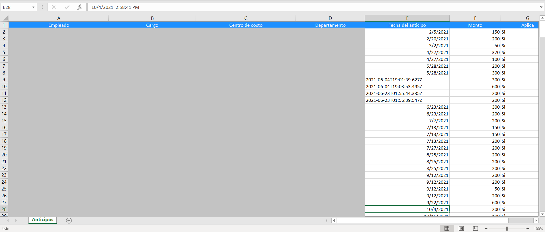Viewport: 545px width, 232px height.
Task: Click the sheet tab splitter dots
Action: pos(327,220)
